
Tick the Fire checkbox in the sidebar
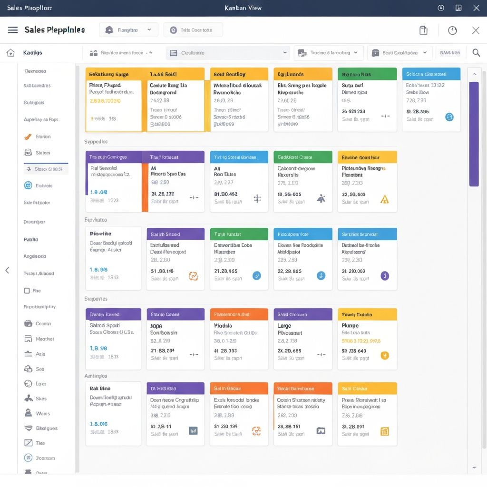pos(27,290)
